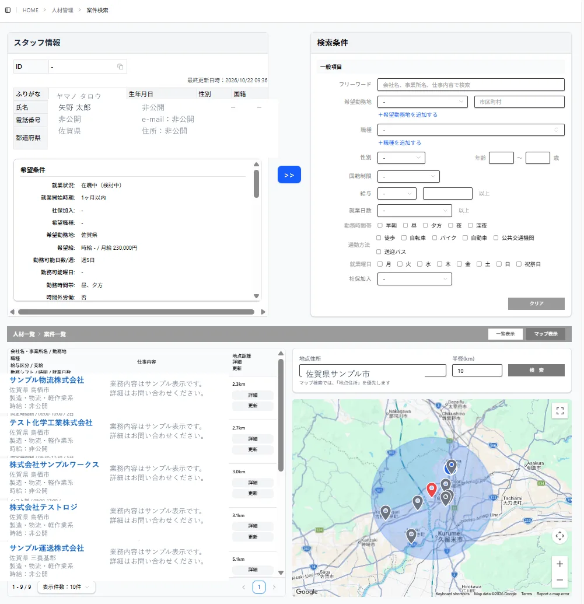This screenshot has width=584, height=604.
Task: Zoom in on the map
Action: (559, 564)
